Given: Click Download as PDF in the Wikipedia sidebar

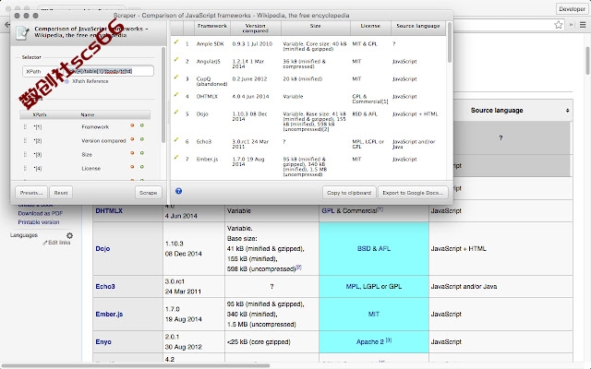Looking at the screenshot, I should [41, 213].
